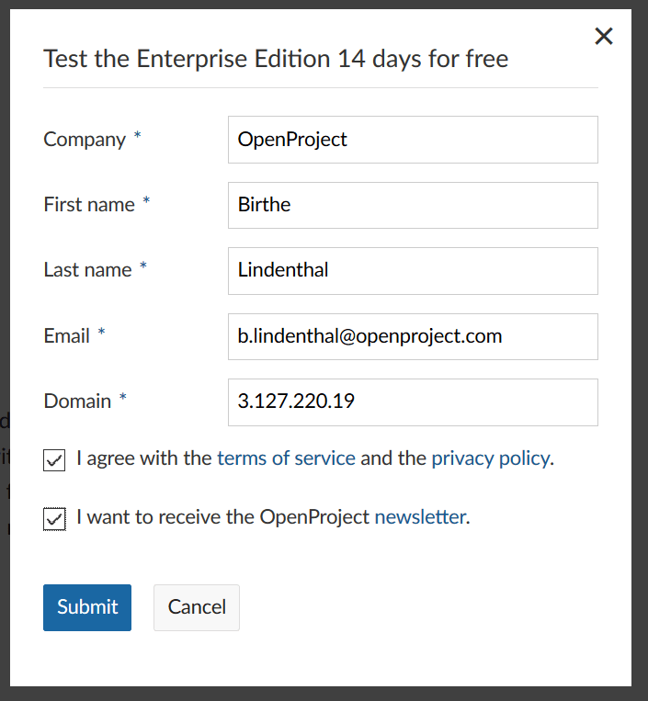The width and height of the screenshot is (648, 701).
Task: Click the dialog heading about Enterprise Edition
Action: 276,60
